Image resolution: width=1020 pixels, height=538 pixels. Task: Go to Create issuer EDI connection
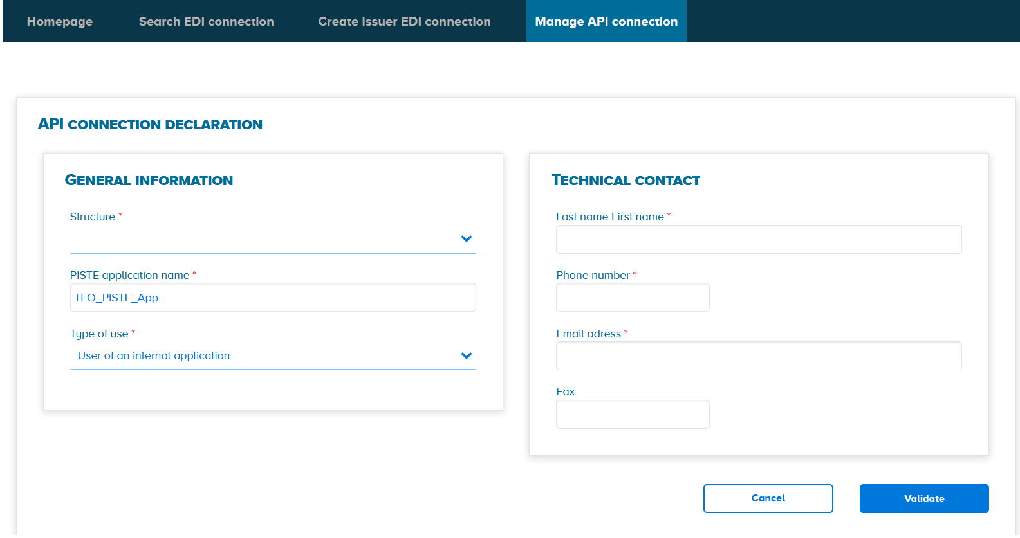[x=404, y=21]
